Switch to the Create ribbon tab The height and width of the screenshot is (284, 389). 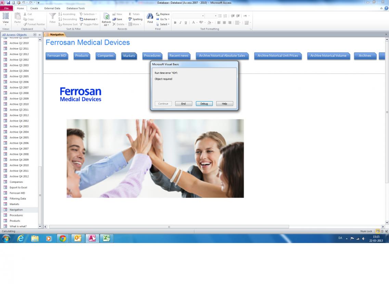coord(34,8)
